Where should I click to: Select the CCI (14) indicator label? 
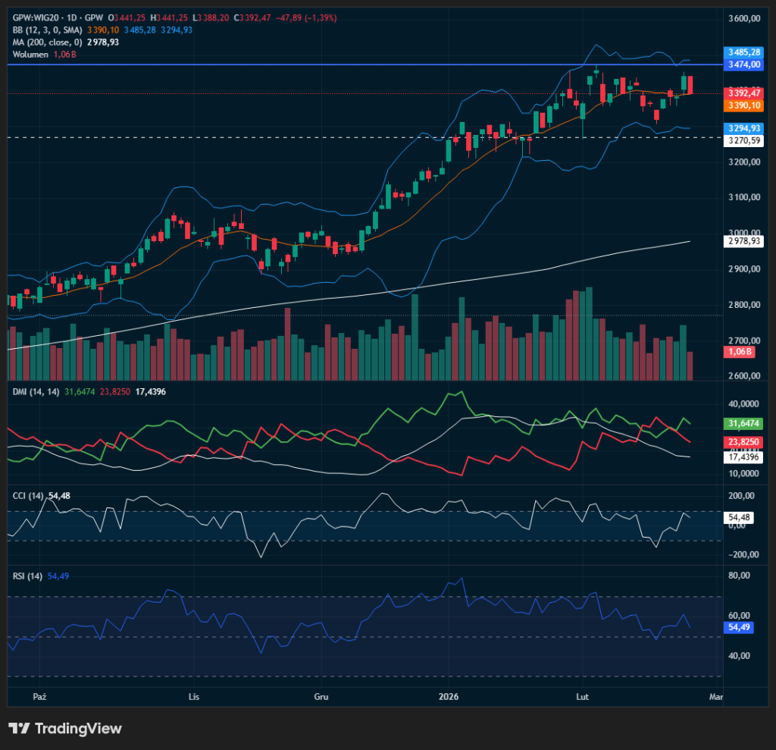coord(28,496)
